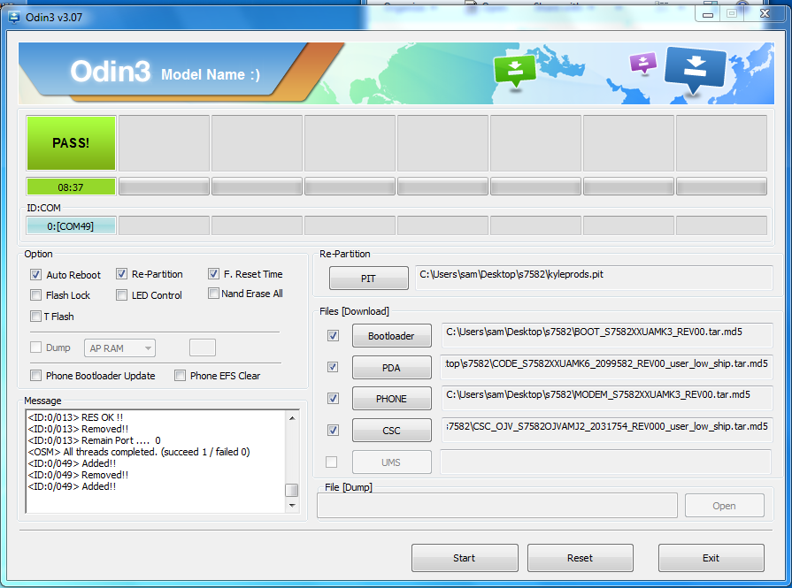Click the PIT button
The height and width of the screenshot is (588, 792).
pos(369,279)
